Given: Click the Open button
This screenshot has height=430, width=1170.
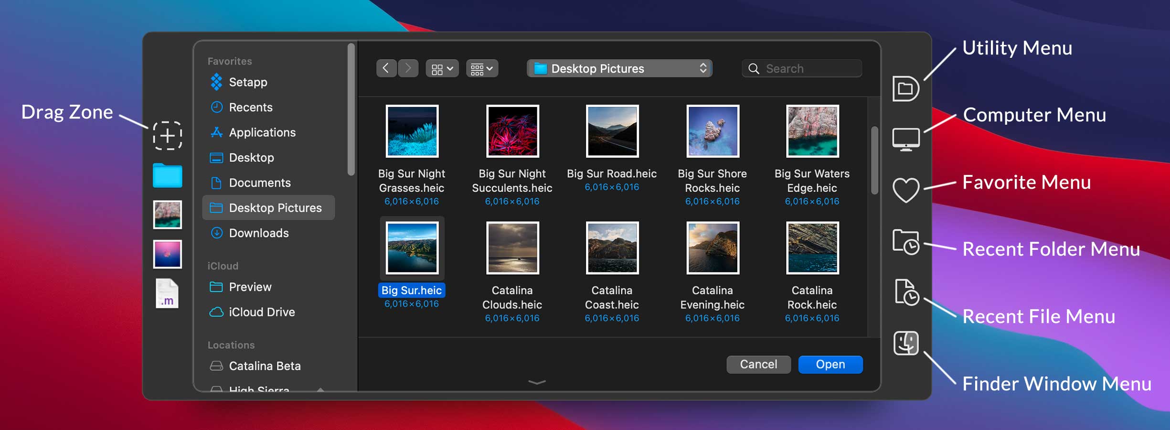Looking at the screenshot, I should [x=830, y=365].
